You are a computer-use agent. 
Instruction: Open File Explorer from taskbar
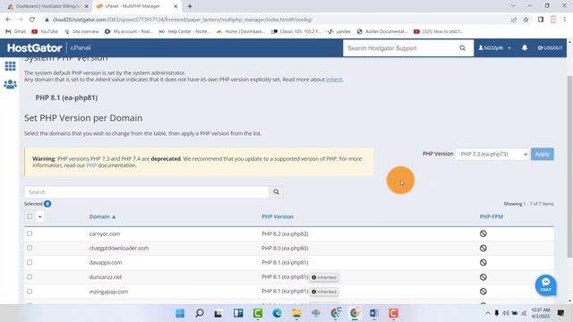point(296,313)
